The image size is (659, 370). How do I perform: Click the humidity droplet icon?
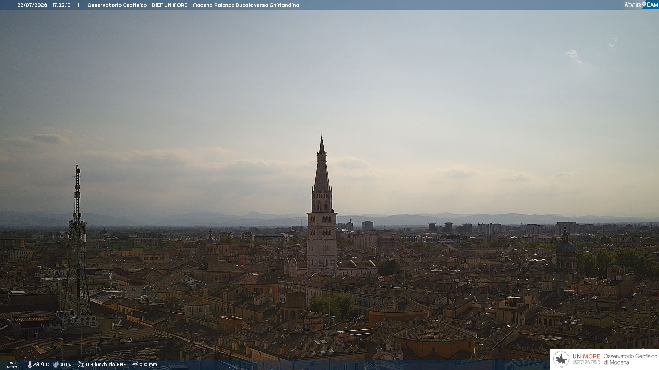pos(56,365)
